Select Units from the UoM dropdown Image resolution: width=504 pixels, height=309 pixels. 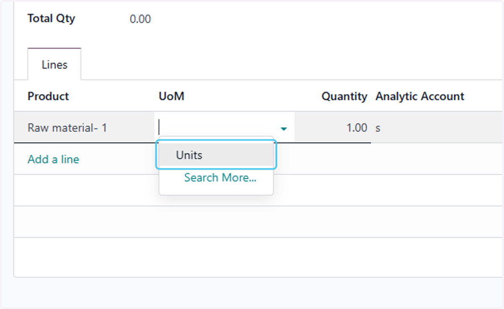click(x=216, y=155)
